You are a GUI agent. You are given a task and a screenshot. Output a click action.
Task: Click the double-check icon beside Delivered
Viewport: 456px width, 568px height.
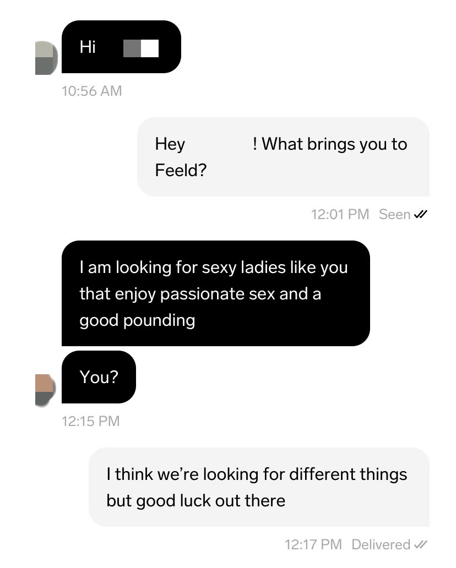[x=420, y=545]
